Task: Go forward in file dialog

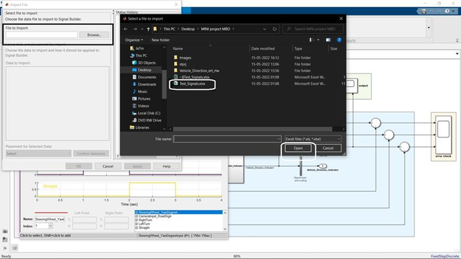Action: tap(135, 29)
